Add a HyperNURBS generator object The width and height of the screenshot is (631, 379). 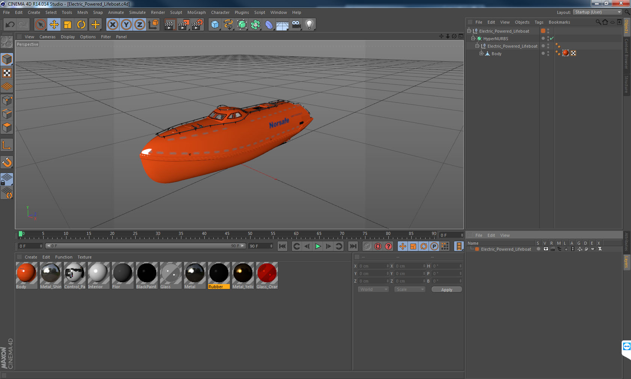pyautogui.click(x=242, y=25)
